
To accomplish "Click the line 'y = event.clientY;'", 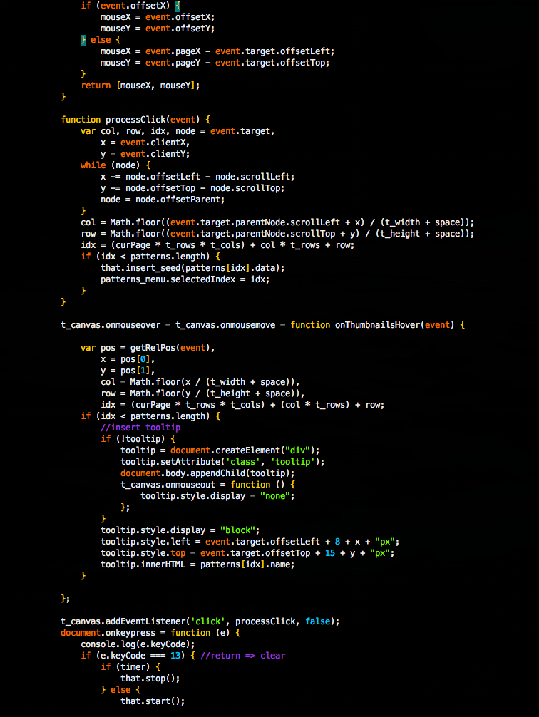I will pos(145,154).
